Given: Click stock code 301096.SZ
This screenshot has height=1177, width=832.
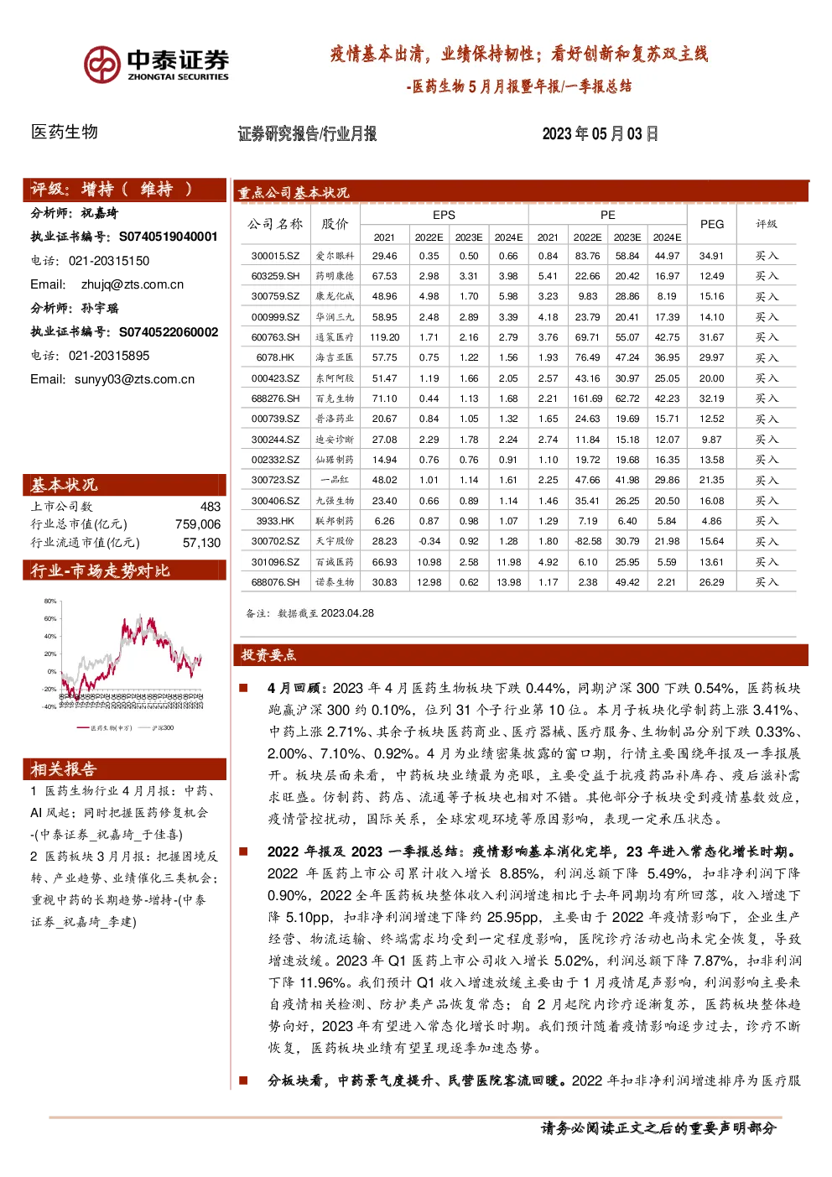Looking at the screenshot, I should point(275,562).
